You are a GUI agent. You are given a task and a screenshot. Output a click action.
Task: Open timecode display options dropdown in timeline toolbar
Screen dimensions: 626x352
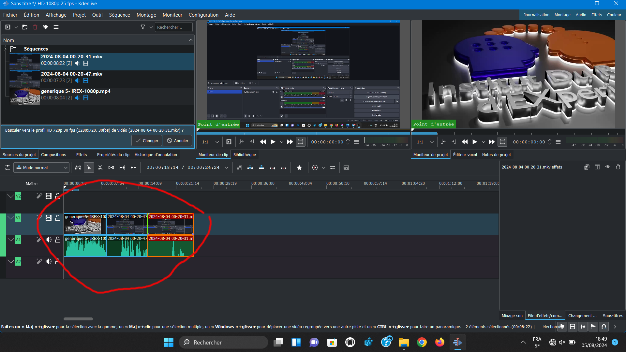coord(227,168)
